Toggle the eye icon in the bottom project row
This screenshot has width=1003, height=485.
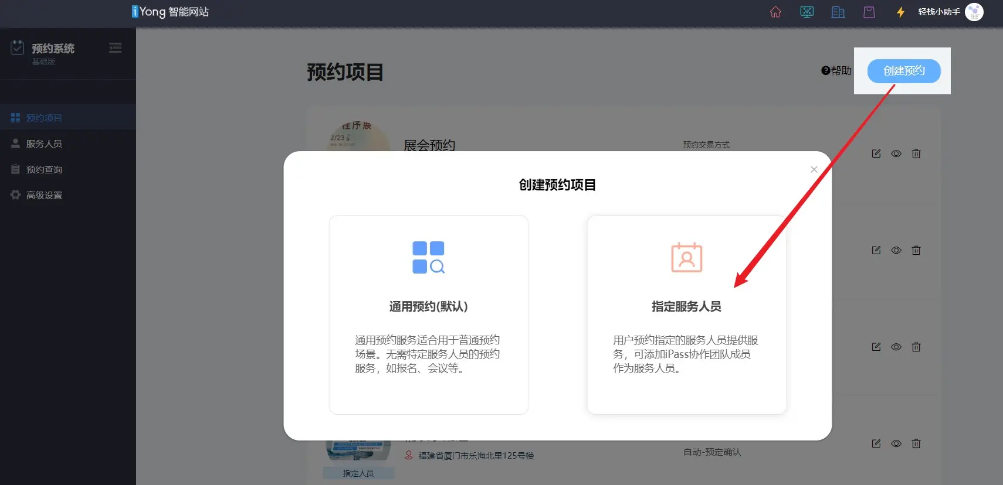(x=896, y=443)
